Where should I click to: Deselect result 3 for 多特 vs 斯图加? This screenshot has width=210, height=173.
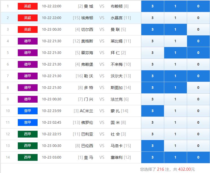(153, 88)
